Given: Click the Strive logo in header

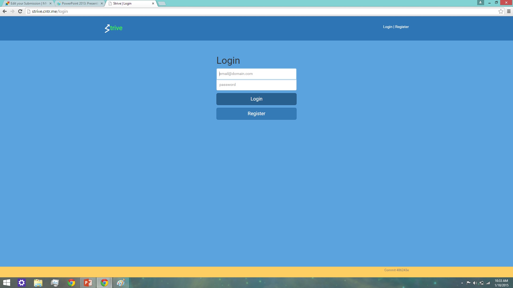Looking at the screenshot, I should point(114,28).
